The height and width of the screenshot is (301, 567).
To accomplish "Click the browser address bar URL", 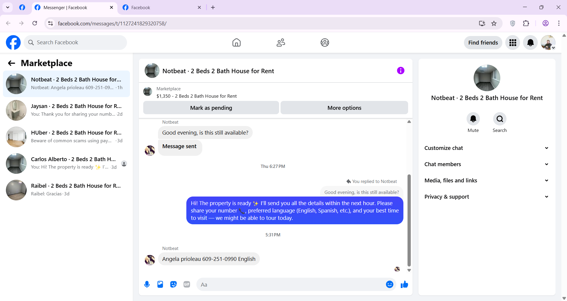I will click(112, 23).
